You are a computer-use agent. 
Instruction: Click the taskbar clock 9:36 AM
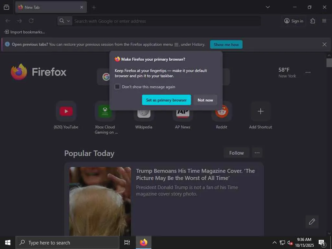(304, 240)
